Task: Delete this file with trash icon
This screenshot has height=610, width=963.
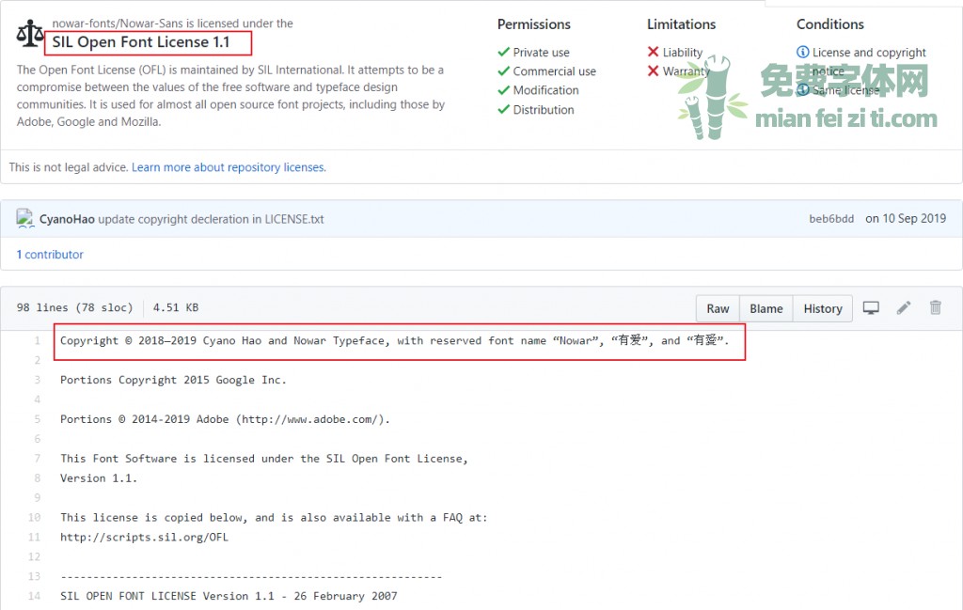Action: (936, 307)
